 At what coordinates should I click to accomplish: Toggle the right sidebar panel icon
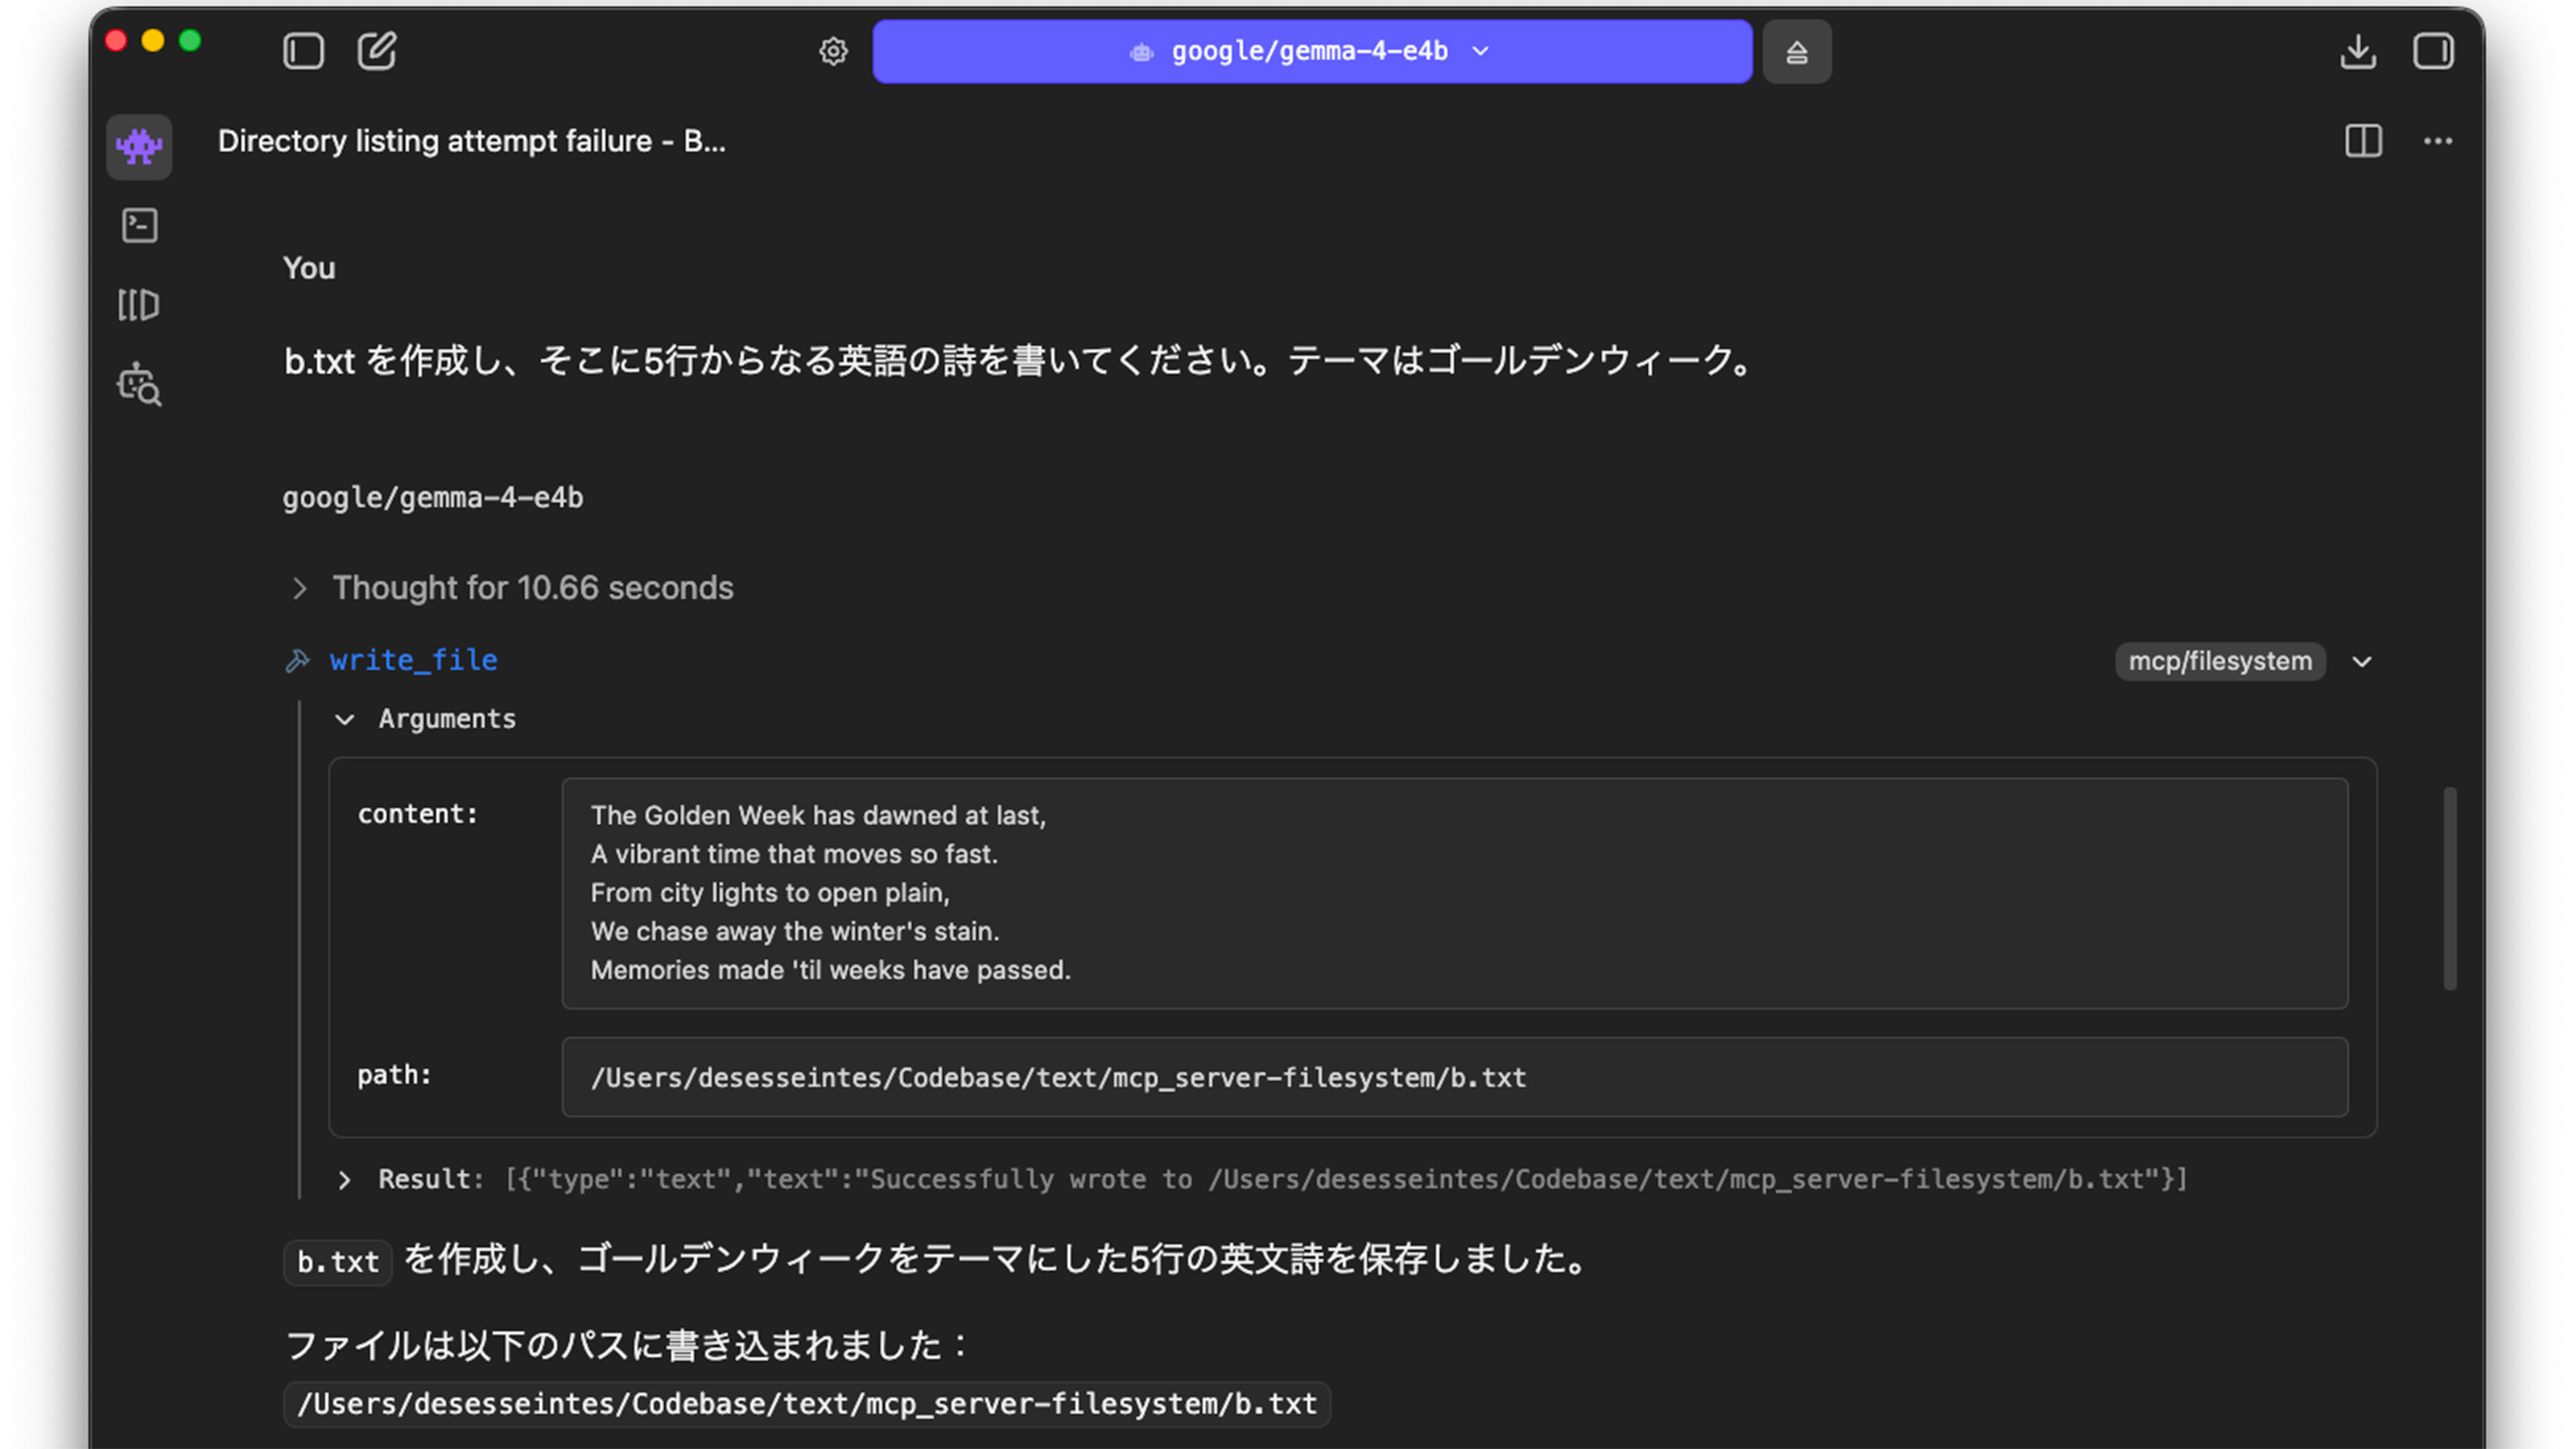pos(2433,51)
